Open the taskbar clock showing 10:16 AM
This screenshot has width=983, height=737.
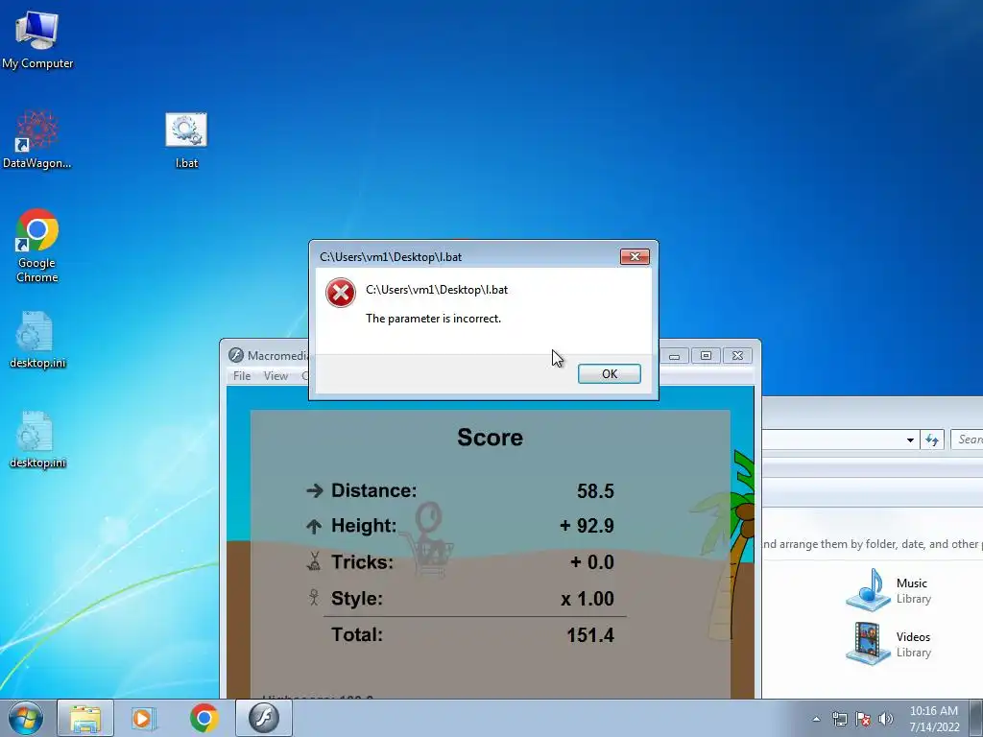[x=934, y=719]
